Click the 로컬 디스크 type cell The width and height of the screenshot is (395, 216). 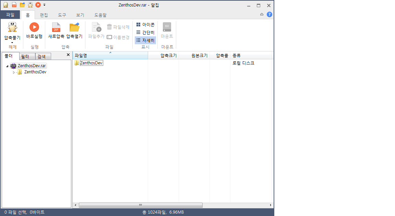[243, 63]
